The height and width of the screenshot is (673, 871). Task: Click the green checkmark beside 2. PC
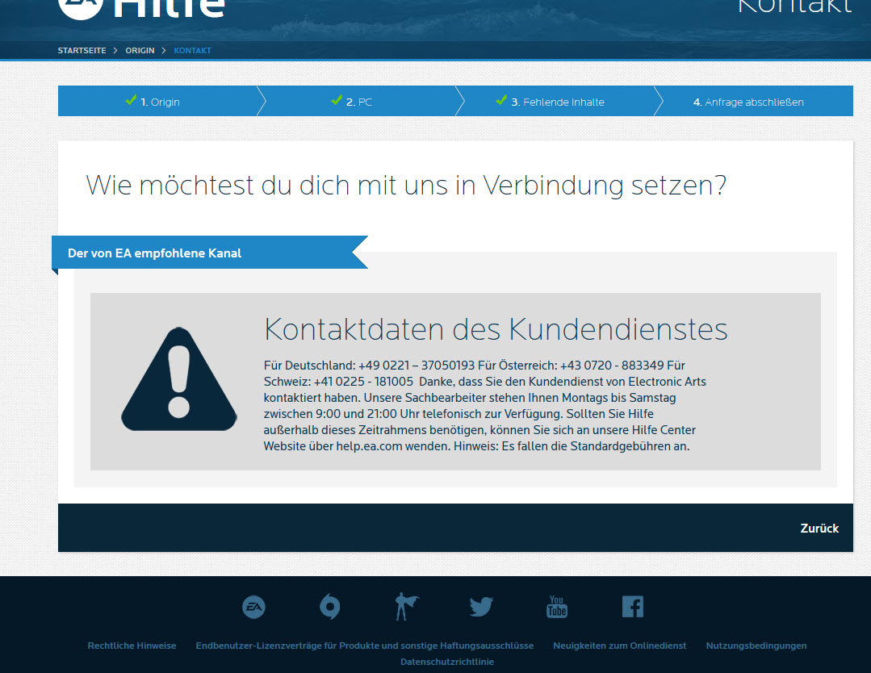[337, 100]
